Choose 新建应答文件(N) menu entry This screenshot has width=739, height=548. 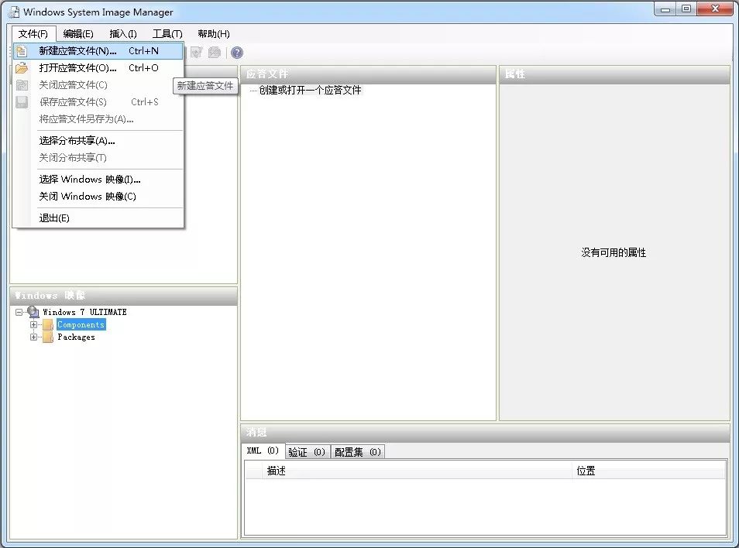(98, 51)
